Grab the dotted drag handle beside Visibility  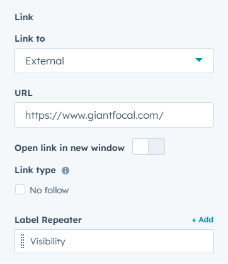click(22, 241)
